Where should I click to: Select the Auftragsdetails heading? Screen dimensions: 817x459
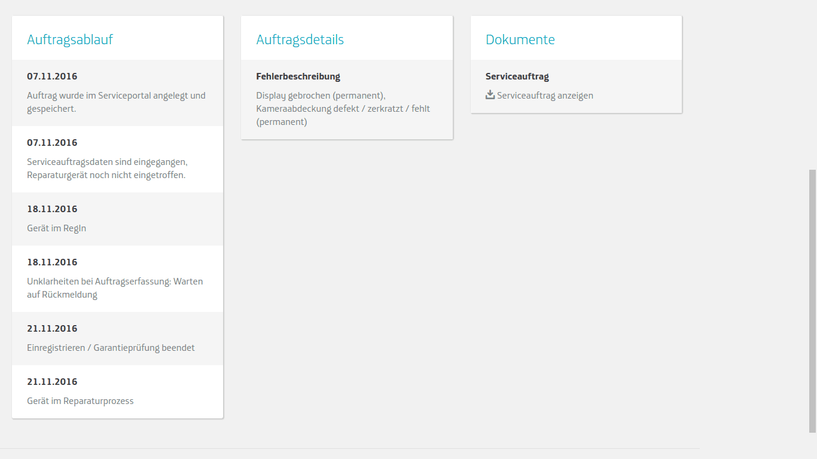pyautogui.click(x=300, y=39)
